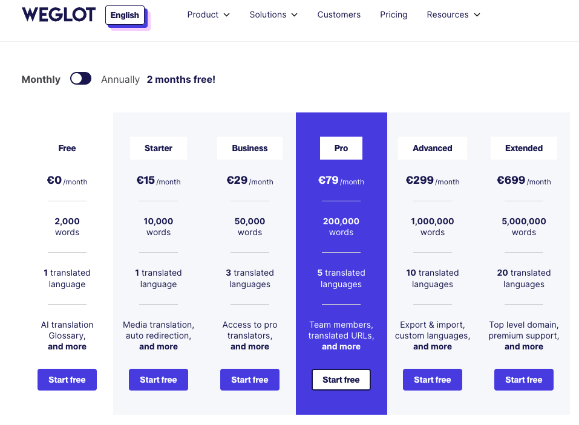Click the Extended plan title
579x425 pixels.
[524, 148]
